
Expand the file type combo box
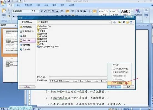(x=78, y=81)
